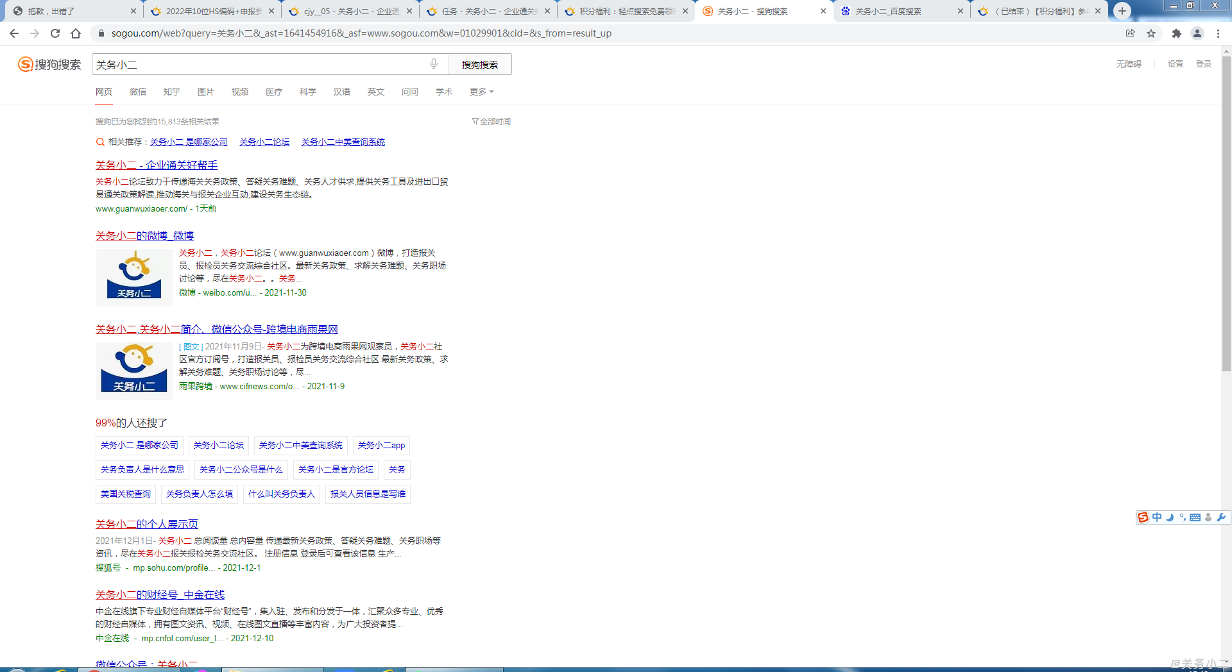Click suggestion chip 美国关税查询

point(126,494)
